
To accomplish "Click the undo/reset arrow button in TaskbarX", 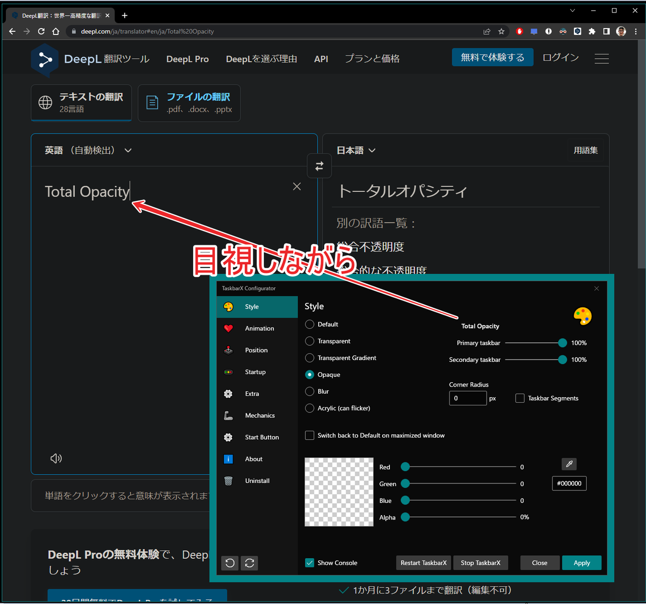I will point(230,563).
